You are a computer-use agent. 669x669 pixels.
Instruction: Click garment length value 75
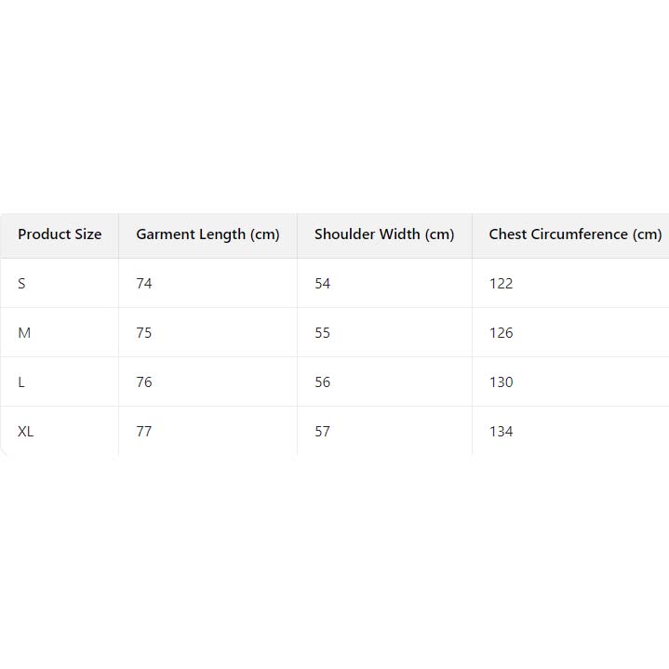(x=144, y=333)
